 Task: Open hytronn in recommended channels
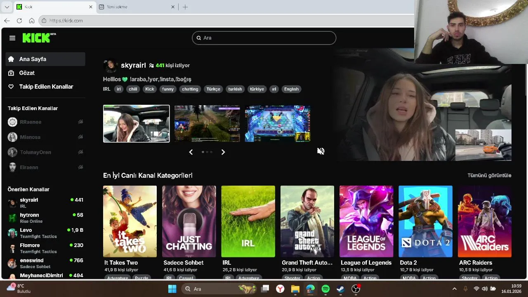point(45,218)
